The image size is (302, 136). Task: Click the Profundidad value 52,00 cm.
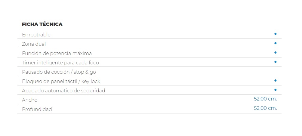coord(265,108)
